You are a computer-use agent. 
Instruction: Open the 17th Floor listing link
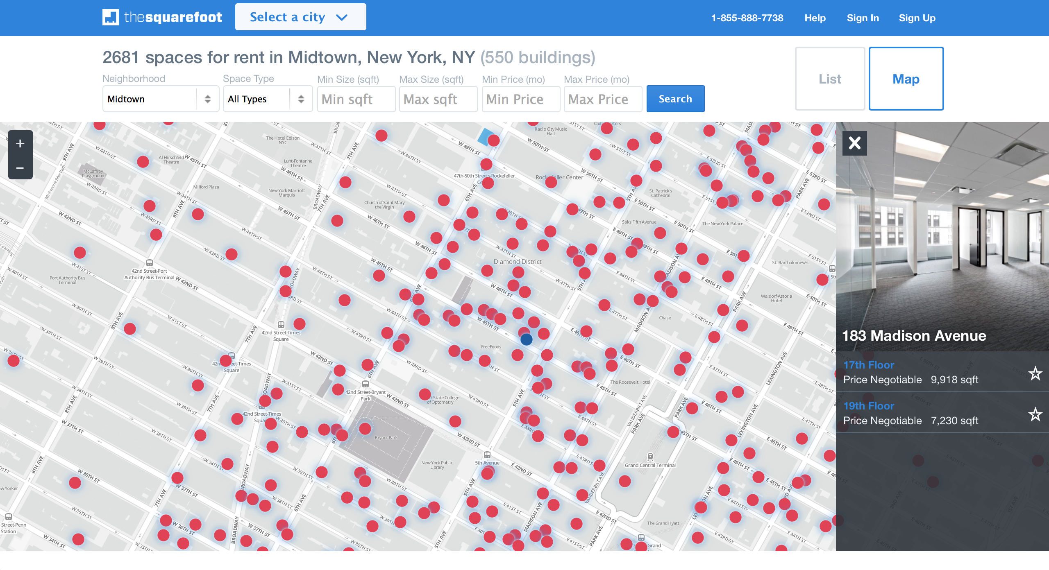click(868, 365)
